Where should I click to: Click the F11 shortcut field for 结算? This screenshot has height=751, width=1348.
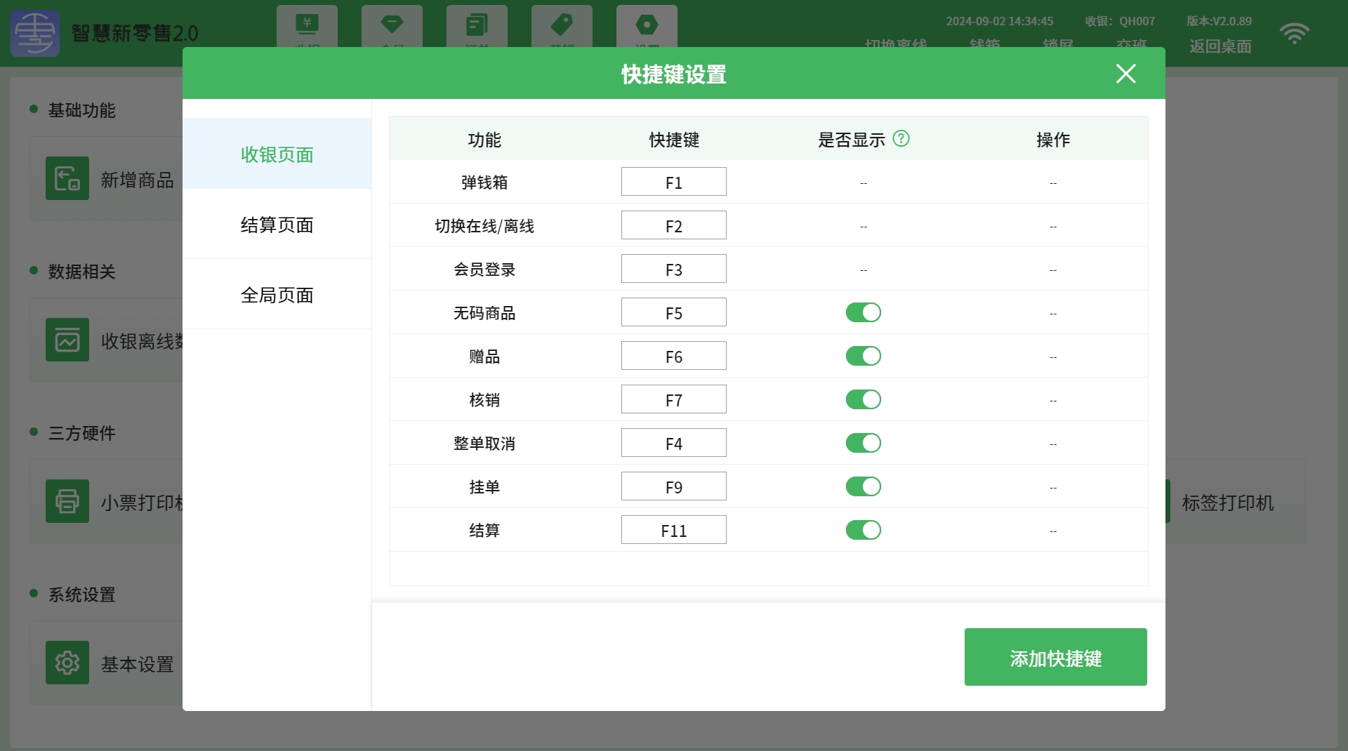tap(673, 530)
